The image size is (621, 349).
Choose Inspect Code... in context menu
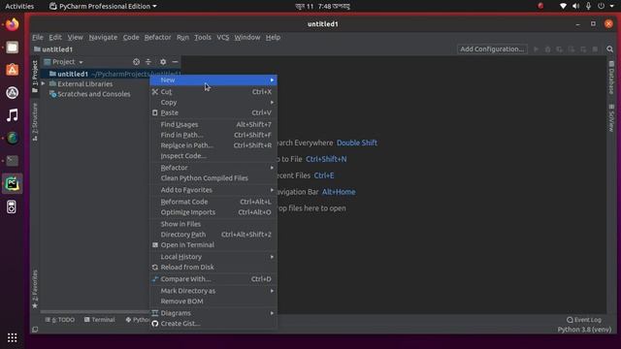[x=213, y=156]
